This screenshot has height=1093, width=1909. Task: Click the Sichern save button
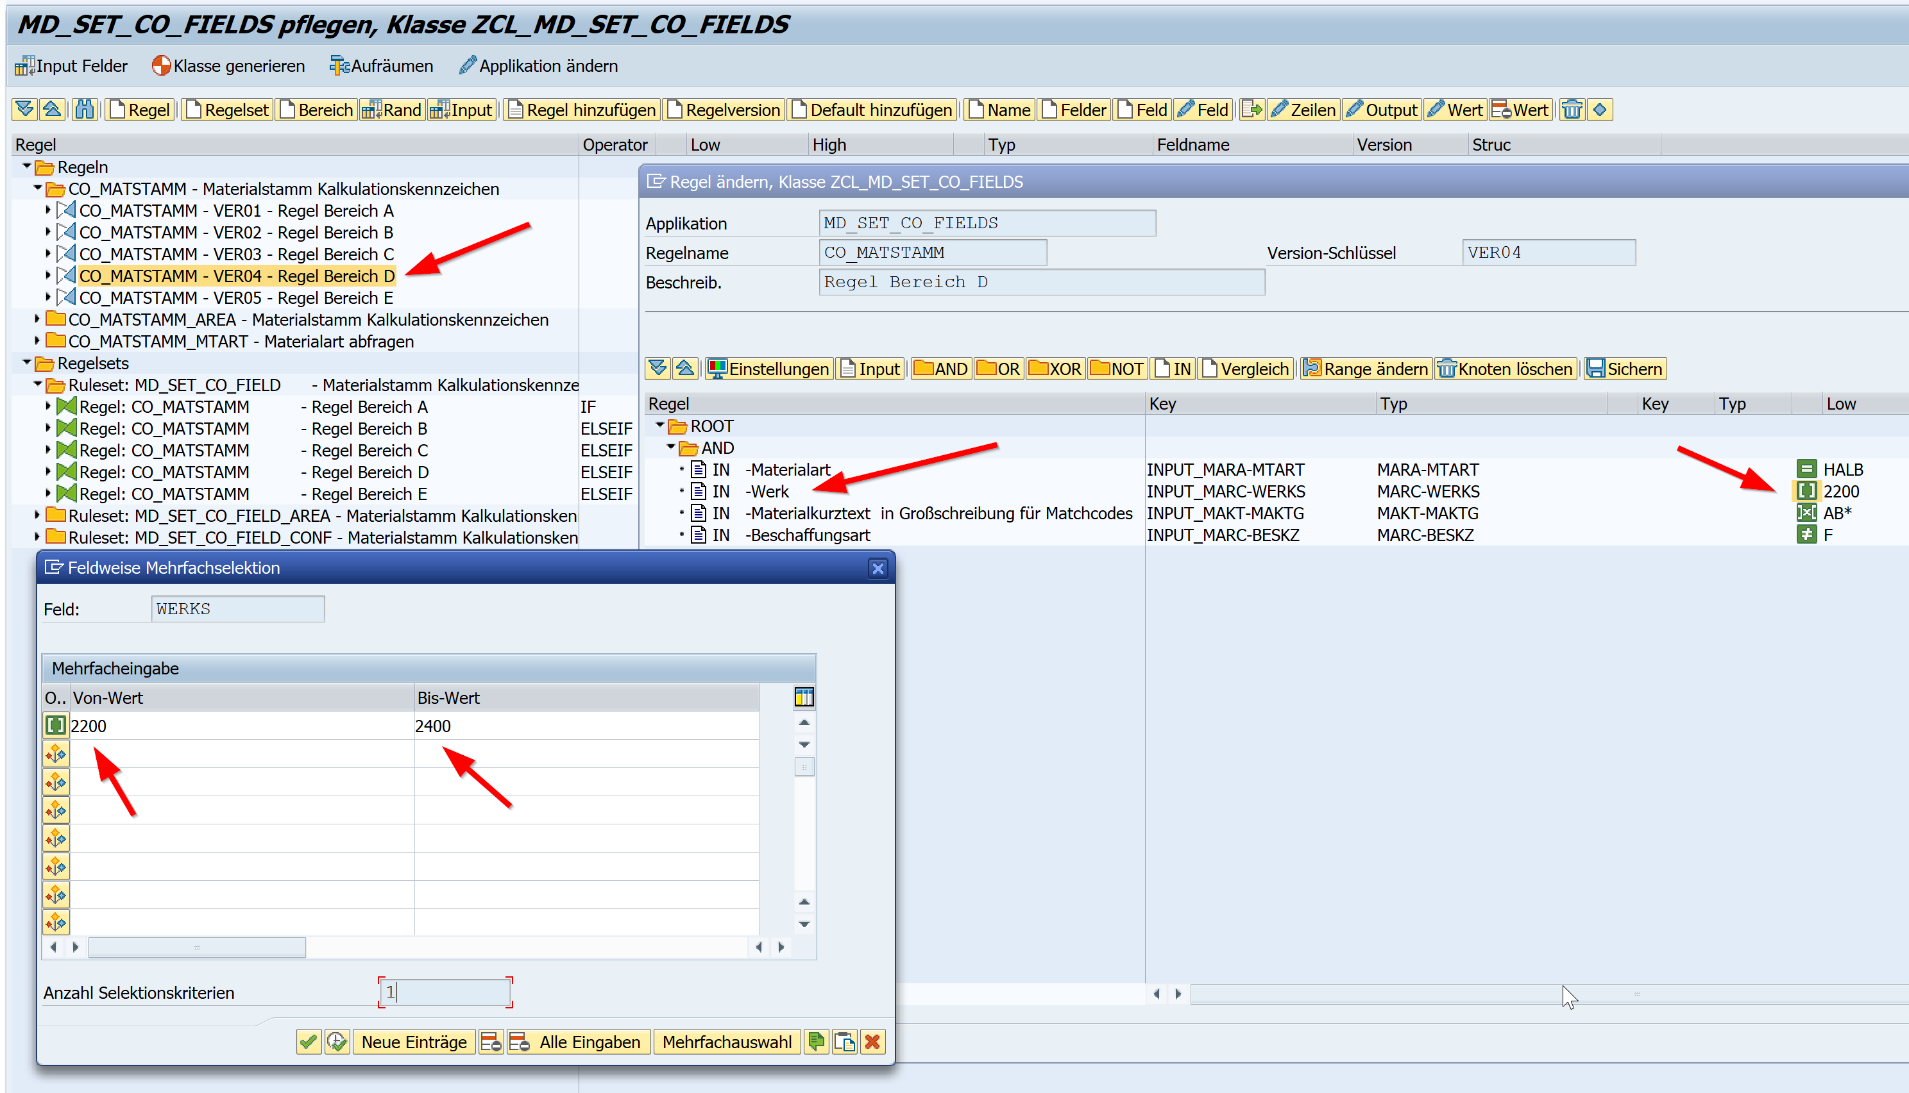[1625, 369]
